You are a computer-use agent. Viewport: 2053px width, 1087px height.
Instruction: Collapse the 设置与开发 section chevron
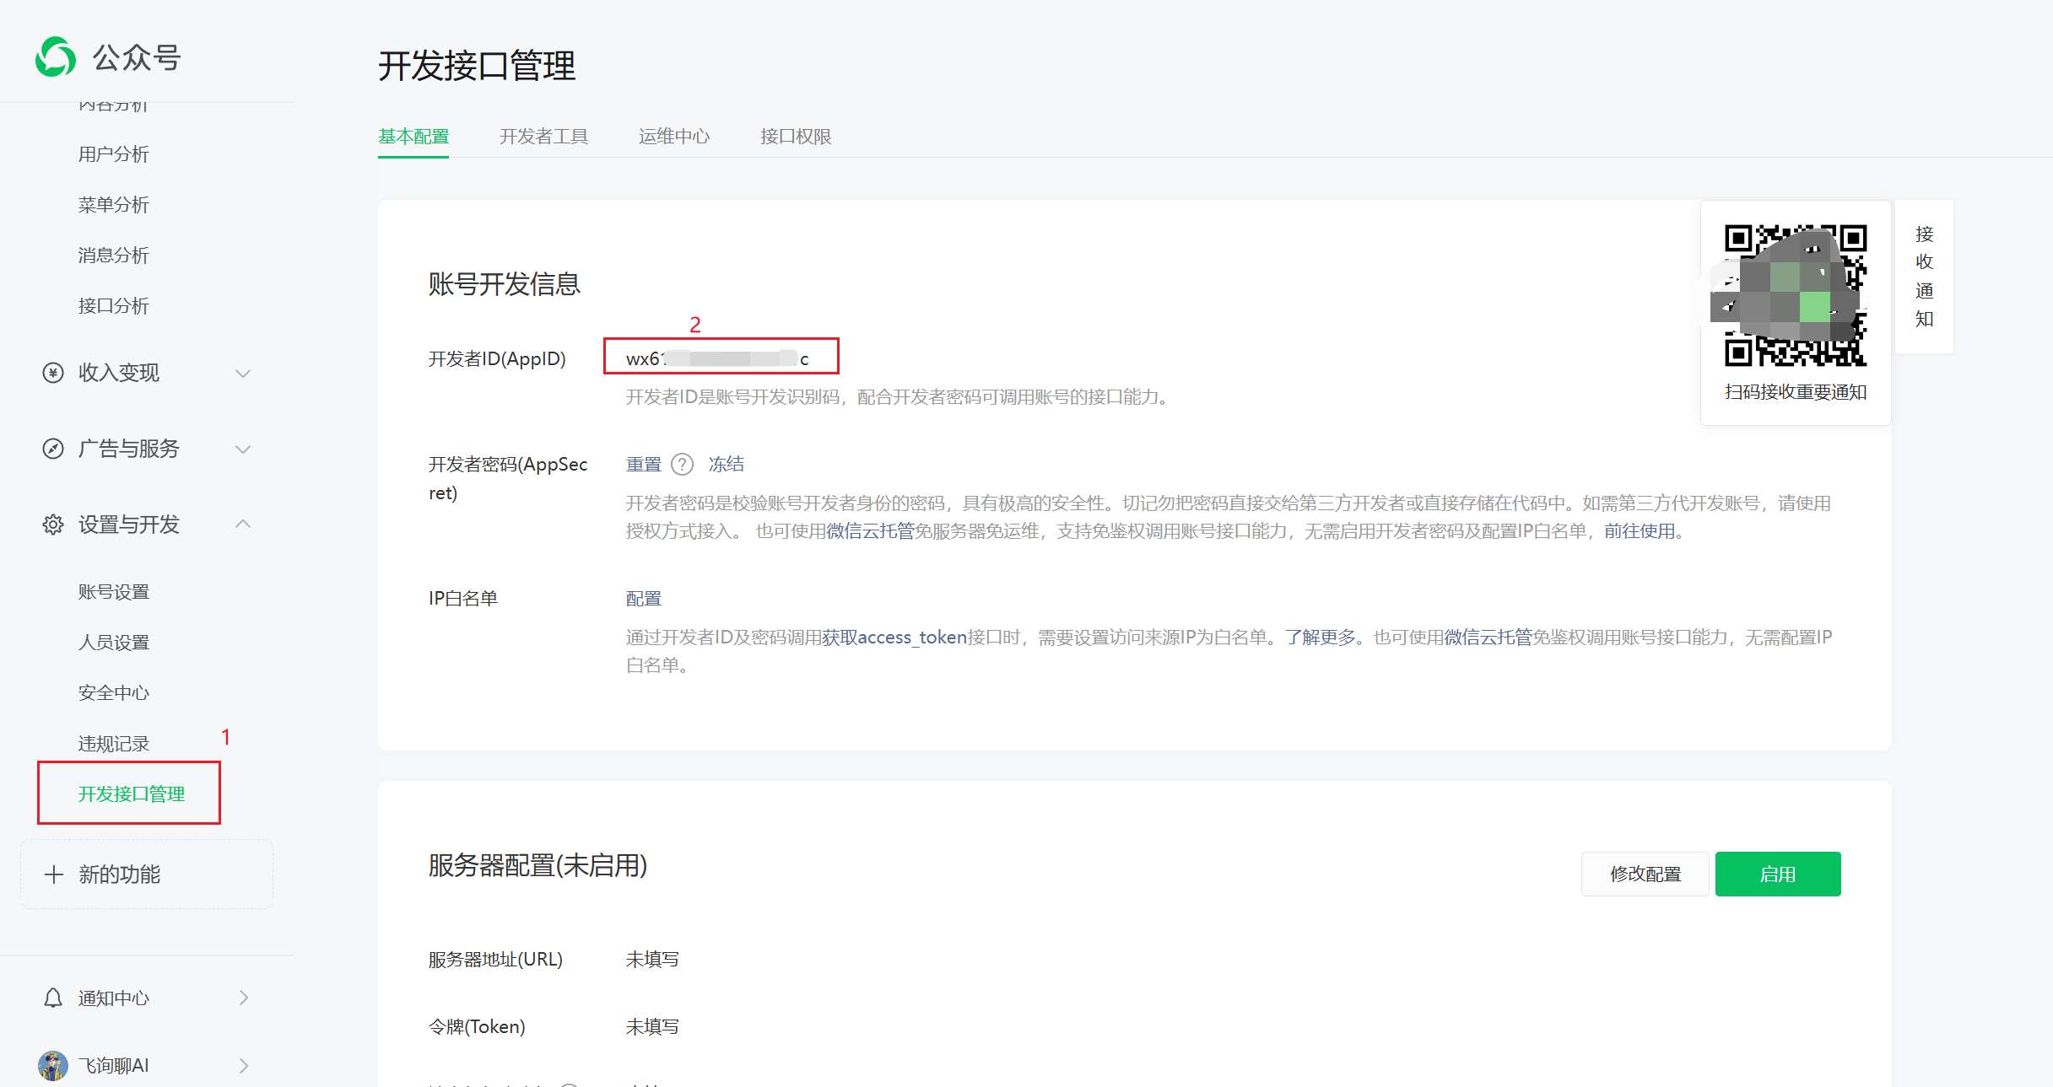tap(243, 525)
